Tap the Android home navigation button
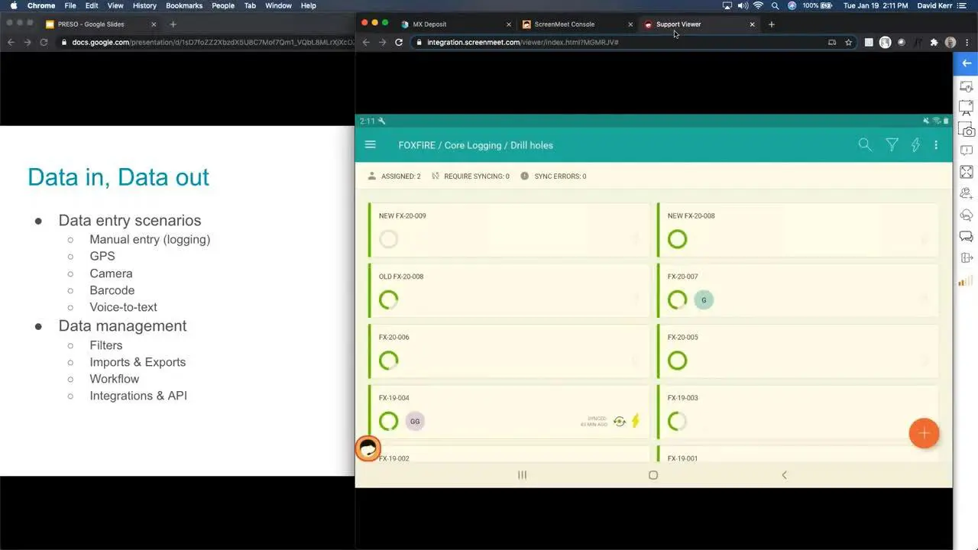 pos(653,474)
